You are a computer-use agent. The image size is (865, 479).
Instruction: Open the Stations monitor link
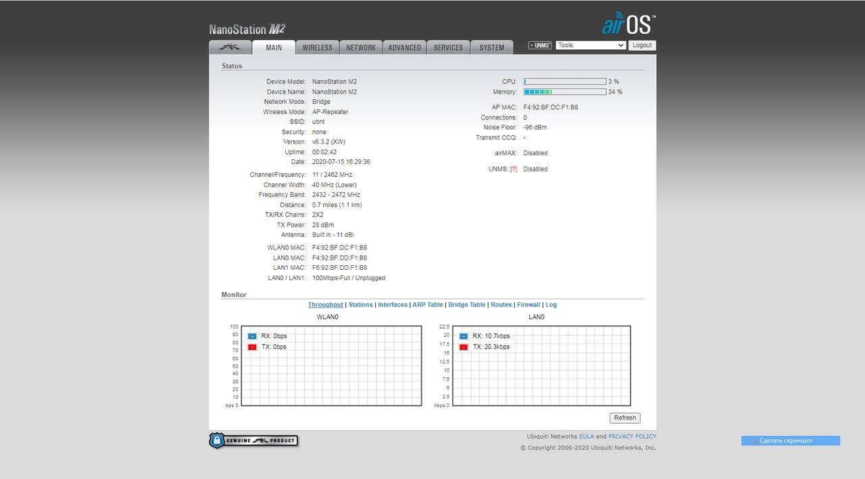pyautogui.click(x=361, y=305)
